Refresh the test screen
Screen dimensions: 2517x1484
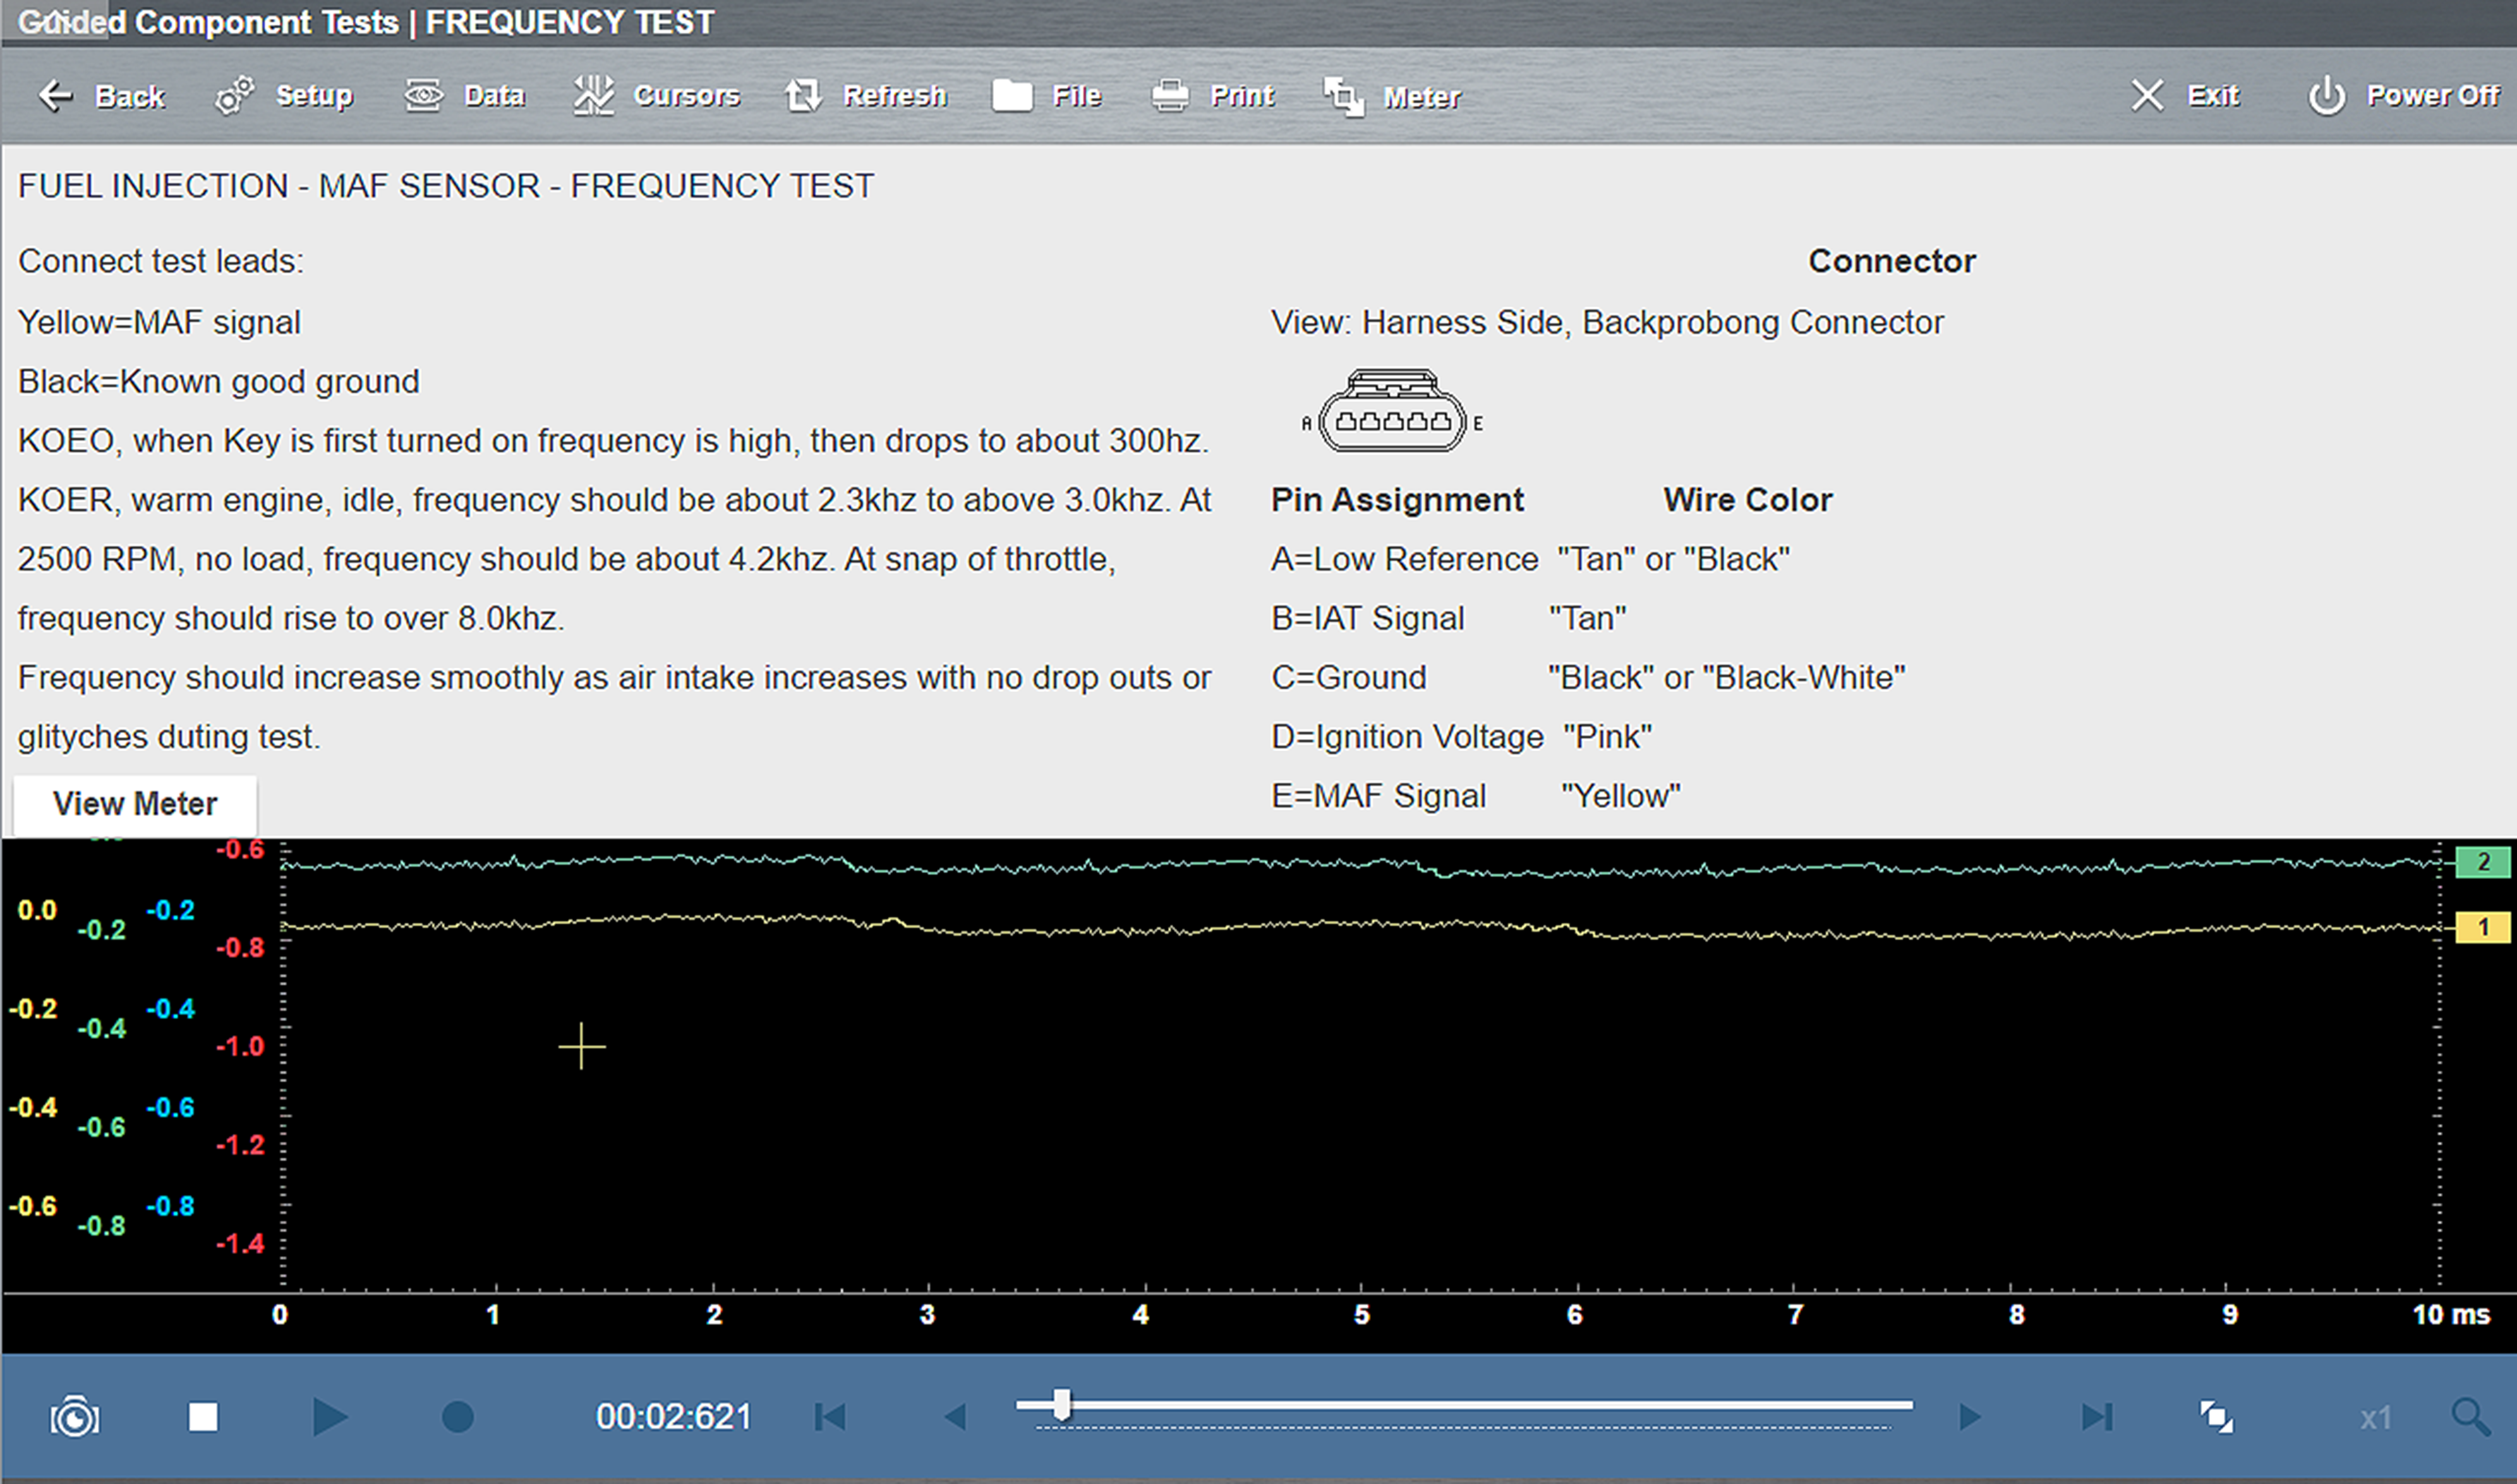click(804, 96)
